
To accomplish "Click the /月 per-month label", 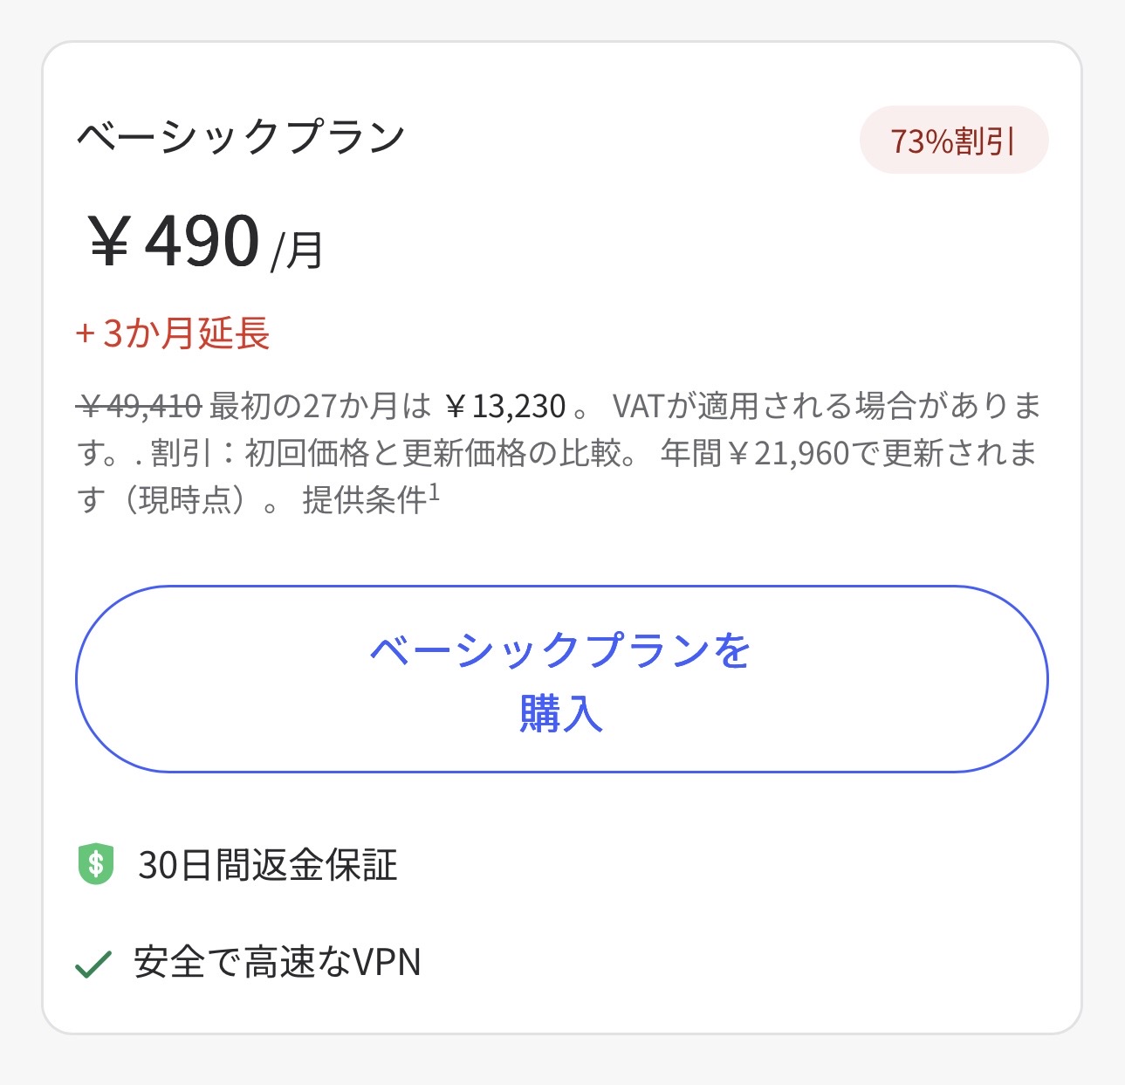I will point(298,251).
